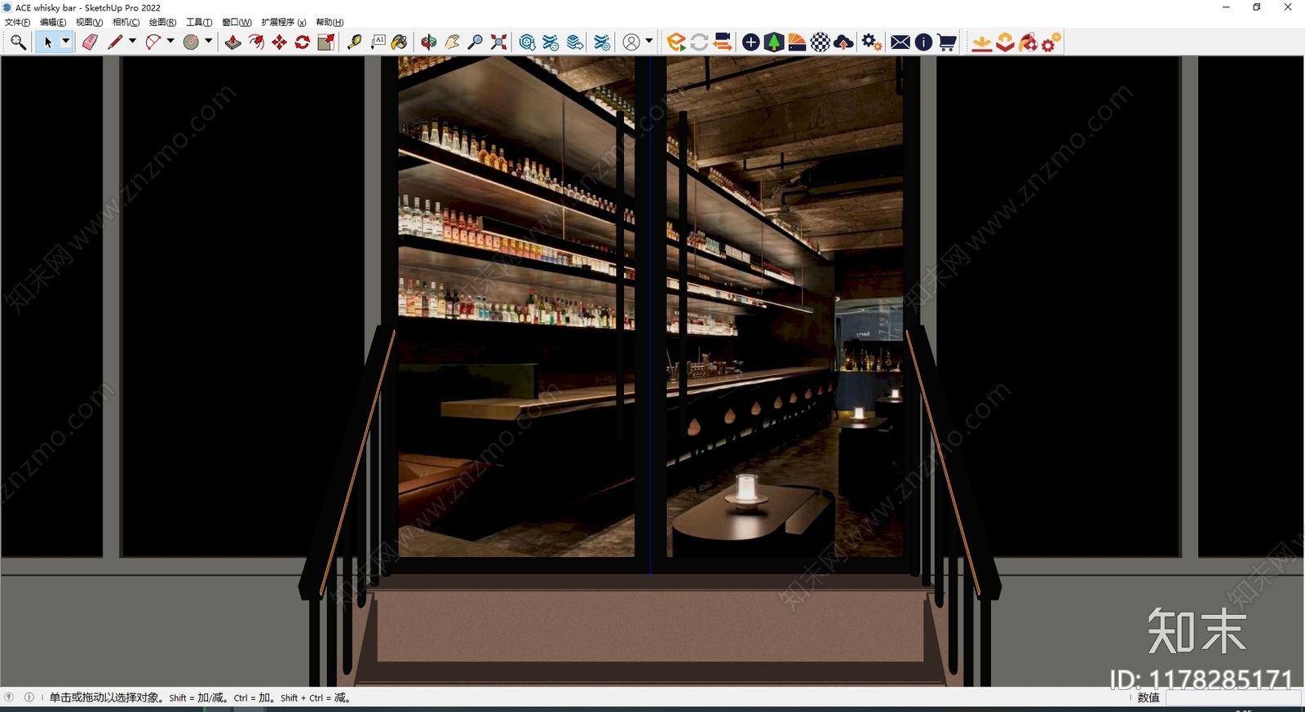Activate the Push/Pull tool
Viewport: 1305px width, 712px height.
click(232, 42)
